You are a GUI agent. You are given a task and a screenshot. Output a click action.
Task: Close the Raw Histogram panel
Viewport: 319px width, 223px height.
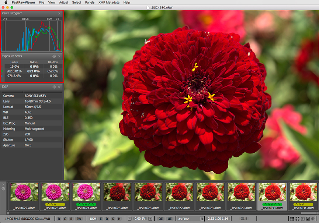pyautogui.click(x=59, y=13)
